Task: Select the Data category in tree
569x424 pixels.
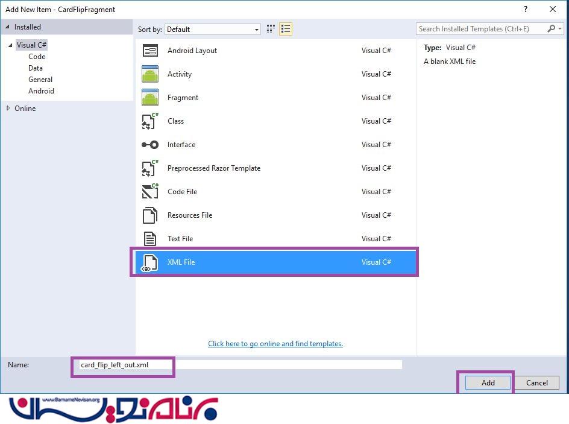Action: point(36,68)
